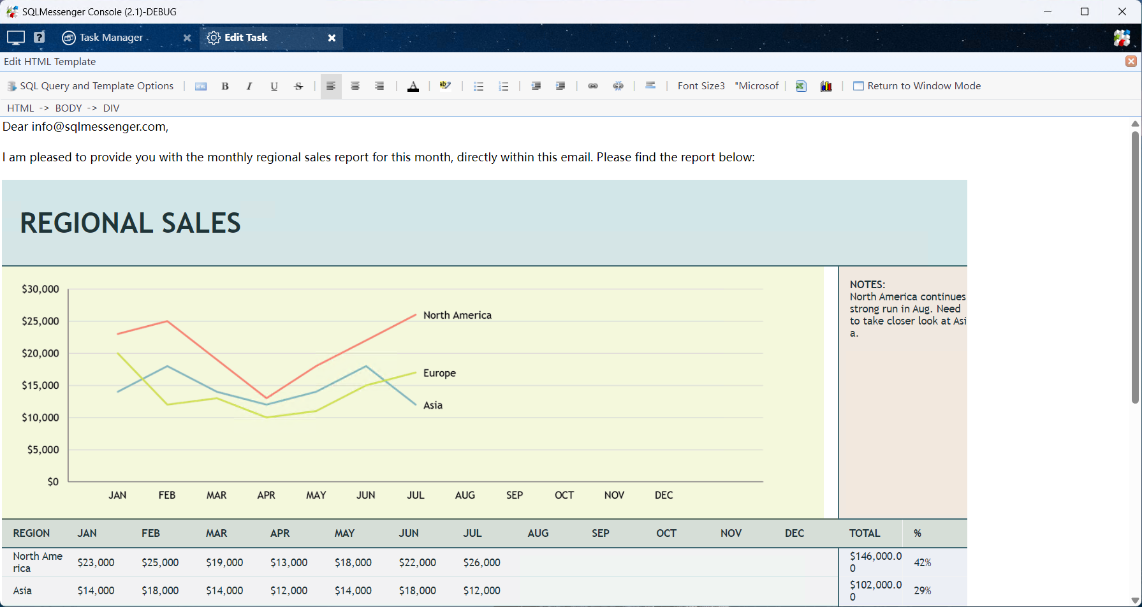Toggle underline formatting
Screen dimensions: 1142x607
pyautogui.click(x=274, y=86)
